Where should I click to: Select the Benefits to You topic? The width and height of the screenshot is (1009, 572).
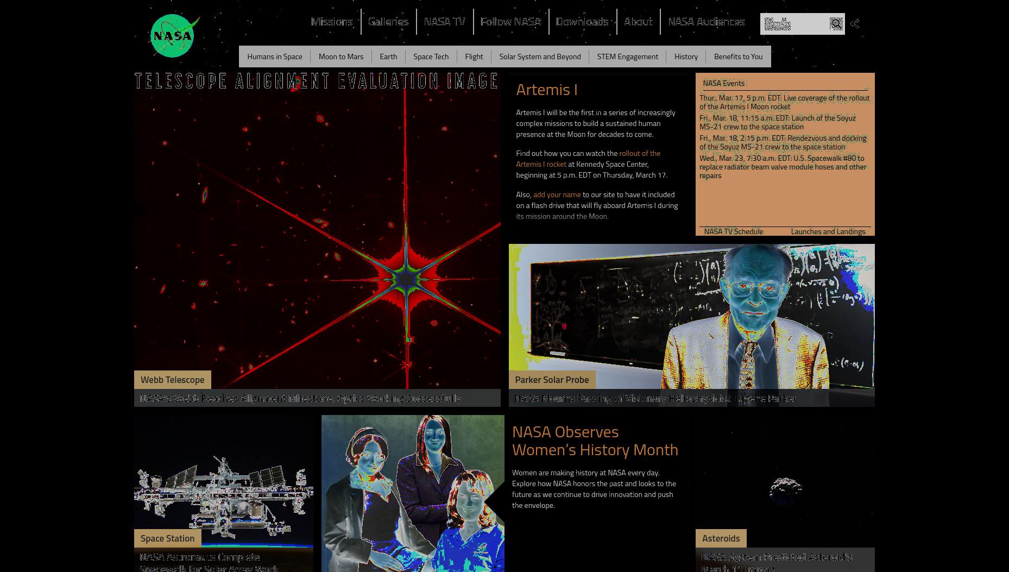click(739, 56)
